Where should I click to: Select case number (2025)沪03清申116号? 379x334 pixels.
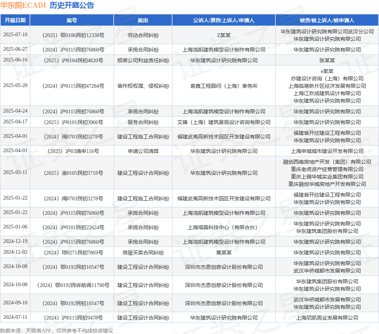tap(73, 151)
